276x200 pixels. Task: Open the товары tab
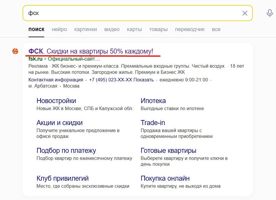(158, 29)
